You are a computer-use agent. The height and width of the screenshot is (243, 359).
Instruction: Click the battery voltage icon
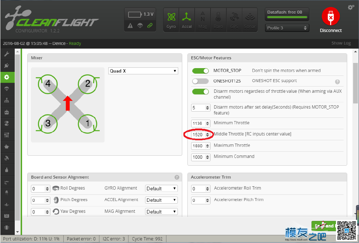click(135, 15)
